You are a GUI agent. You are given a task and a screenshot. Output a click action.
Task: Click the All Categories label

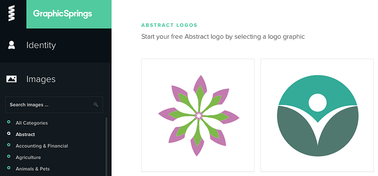tap(32, 123)
